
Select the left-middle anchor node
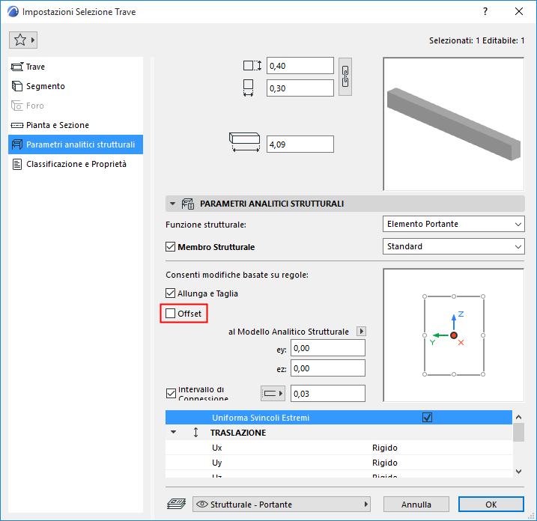pos(425,335)
